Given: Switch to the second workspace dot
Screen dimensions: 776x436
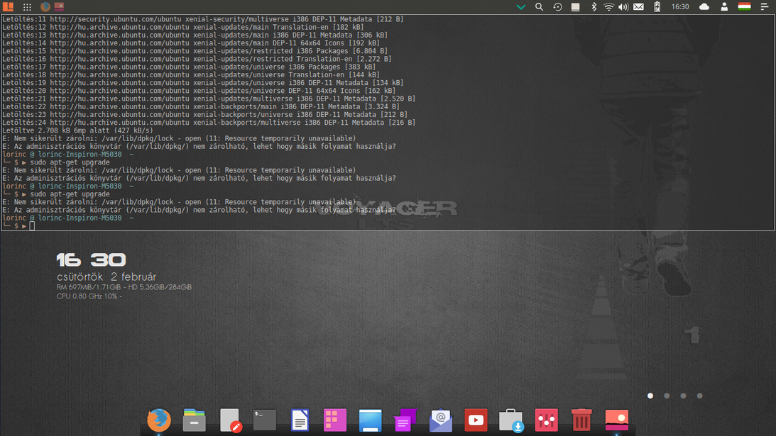Looking at the screenshot, I should click(667, 396).
